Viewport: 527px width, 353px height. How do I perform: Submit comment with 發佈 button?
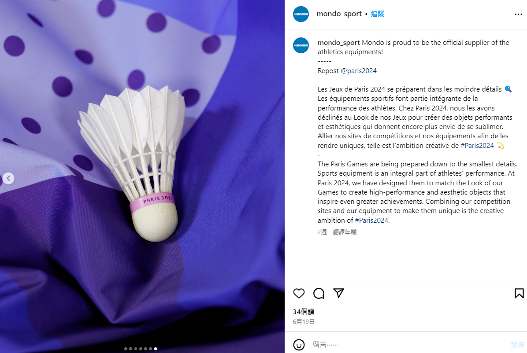coord(517,345)
